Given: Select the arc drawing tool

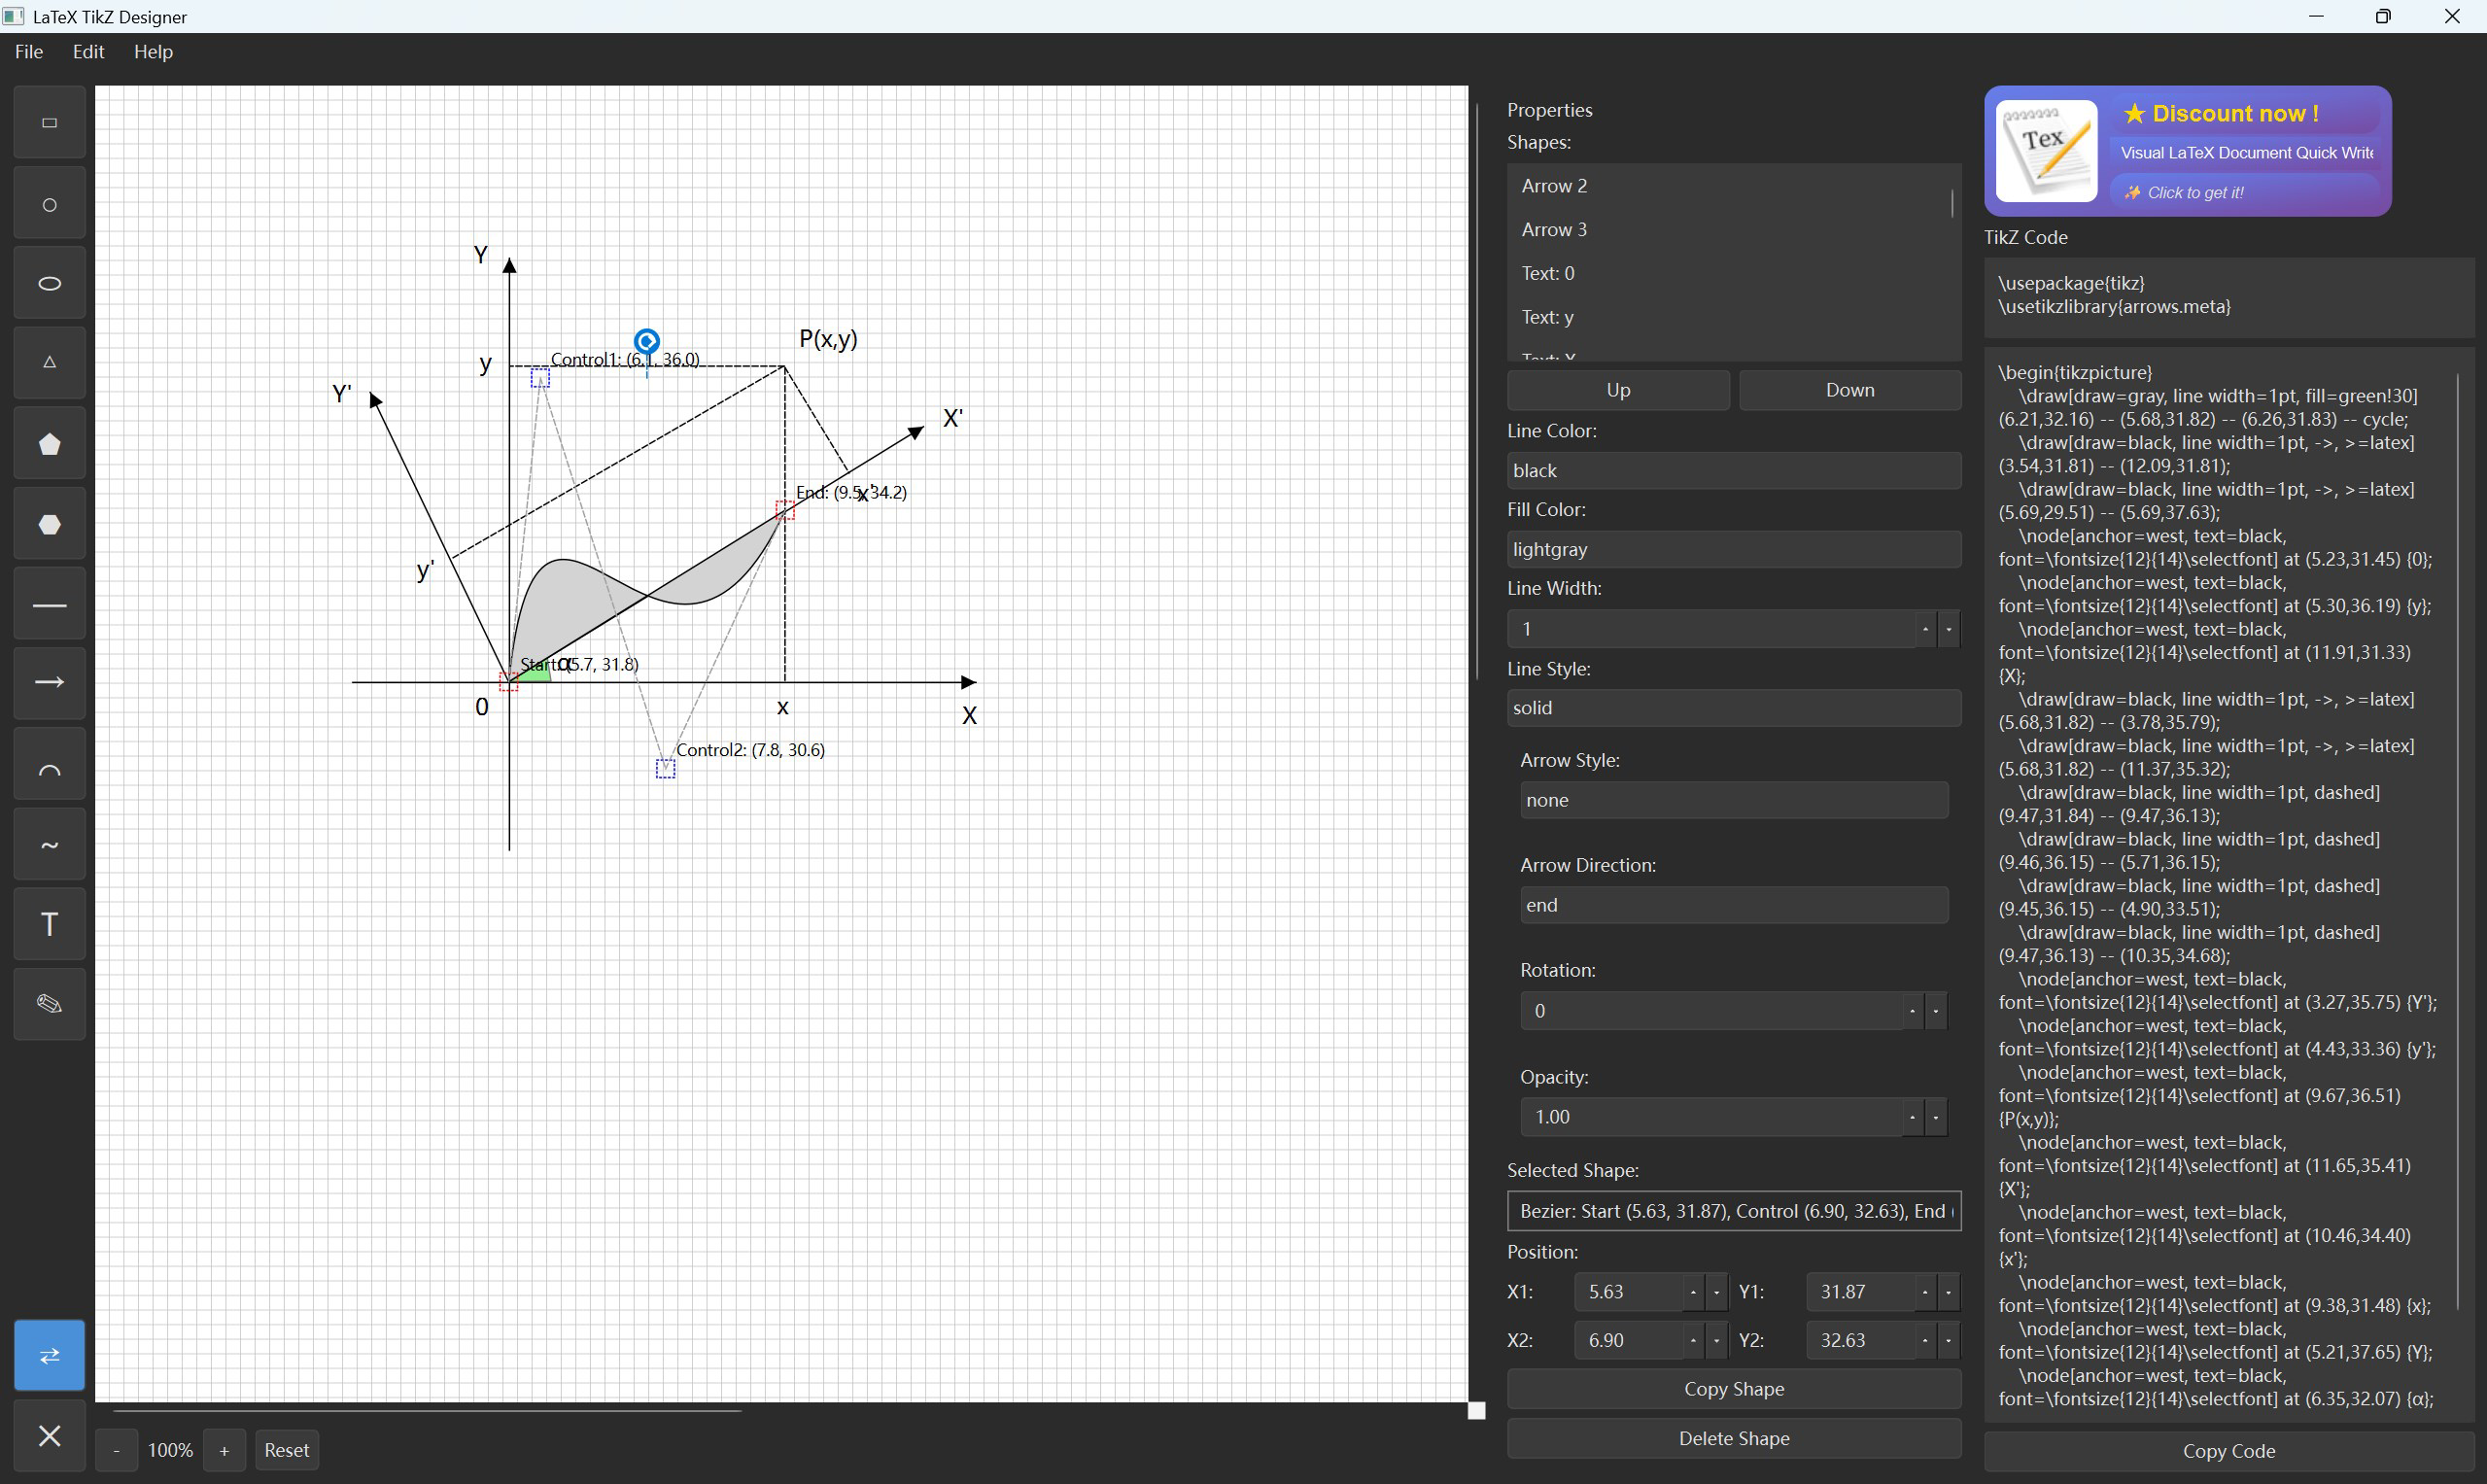Looking at the screenshot, I should (x=49, y=765).
